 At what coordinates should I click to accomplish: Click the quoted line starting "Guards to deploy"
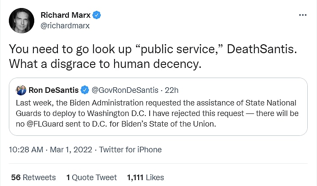(x=156, y=114)
